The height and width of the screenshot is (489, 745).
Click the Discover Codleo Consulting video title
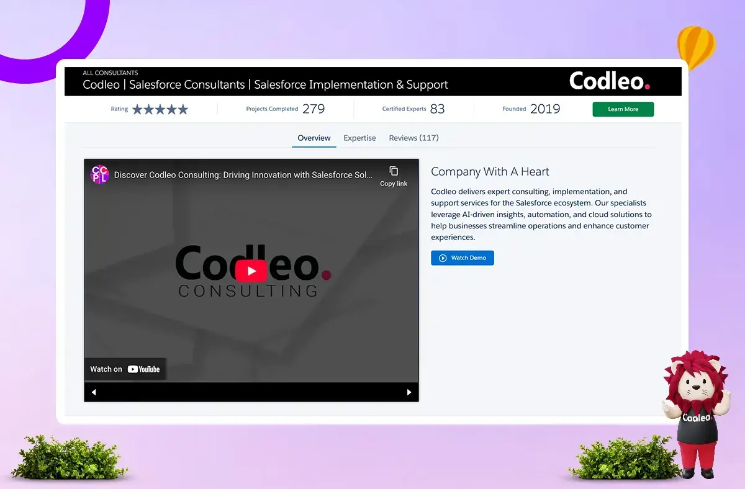pyautogui.click(x=242, y=174)
